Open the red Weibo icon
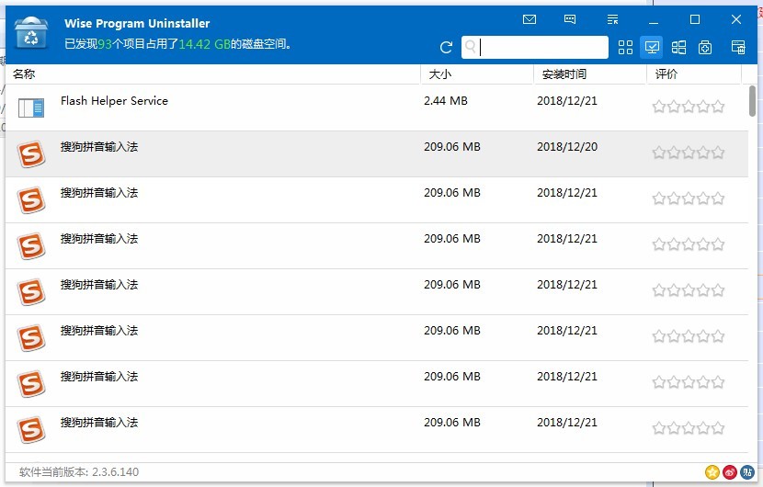This screenshot has height=487, width=763. 729,471
